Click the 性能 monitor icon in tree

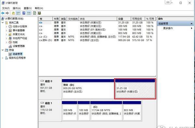pyautogui.click(x=10, y=42)
